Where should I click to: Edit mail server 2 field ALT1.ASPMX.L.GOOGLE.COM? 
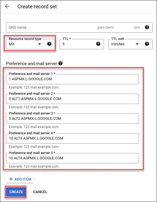(72, 99)
